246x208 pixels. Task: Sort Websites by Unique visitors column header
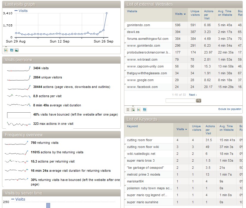pos(195,13)
